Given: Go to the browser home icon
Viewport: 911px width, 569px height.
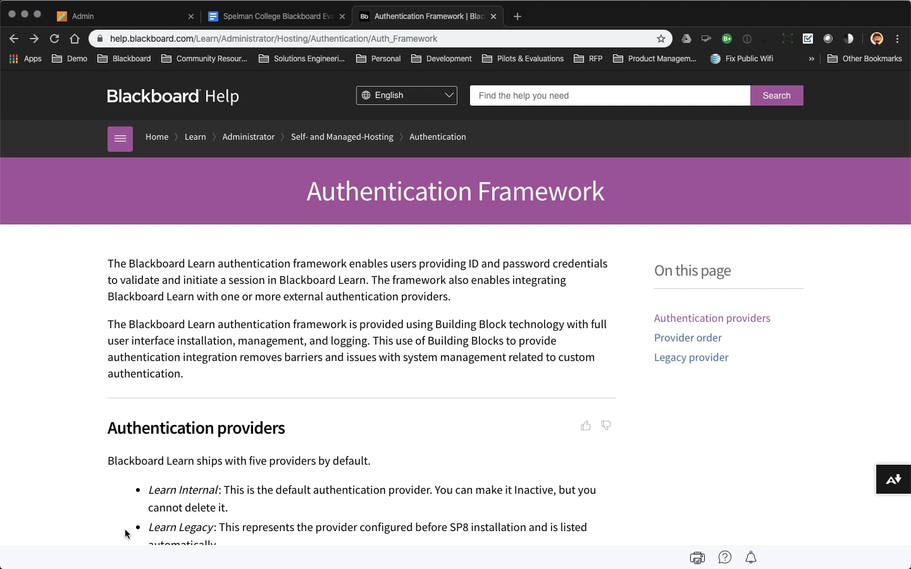Looking at the screenshot, I should pyautogui.click(x=75, y=39).
